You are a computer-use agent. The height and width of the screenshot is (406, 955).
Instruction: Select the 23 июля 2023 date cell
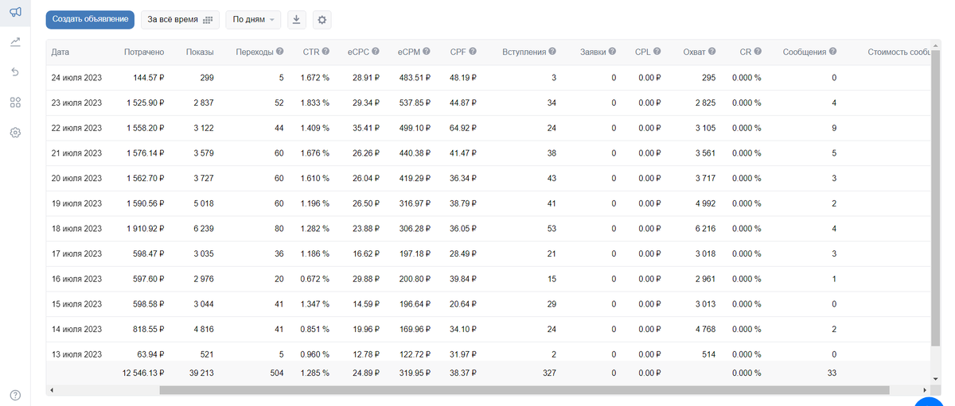pos(76,102)
